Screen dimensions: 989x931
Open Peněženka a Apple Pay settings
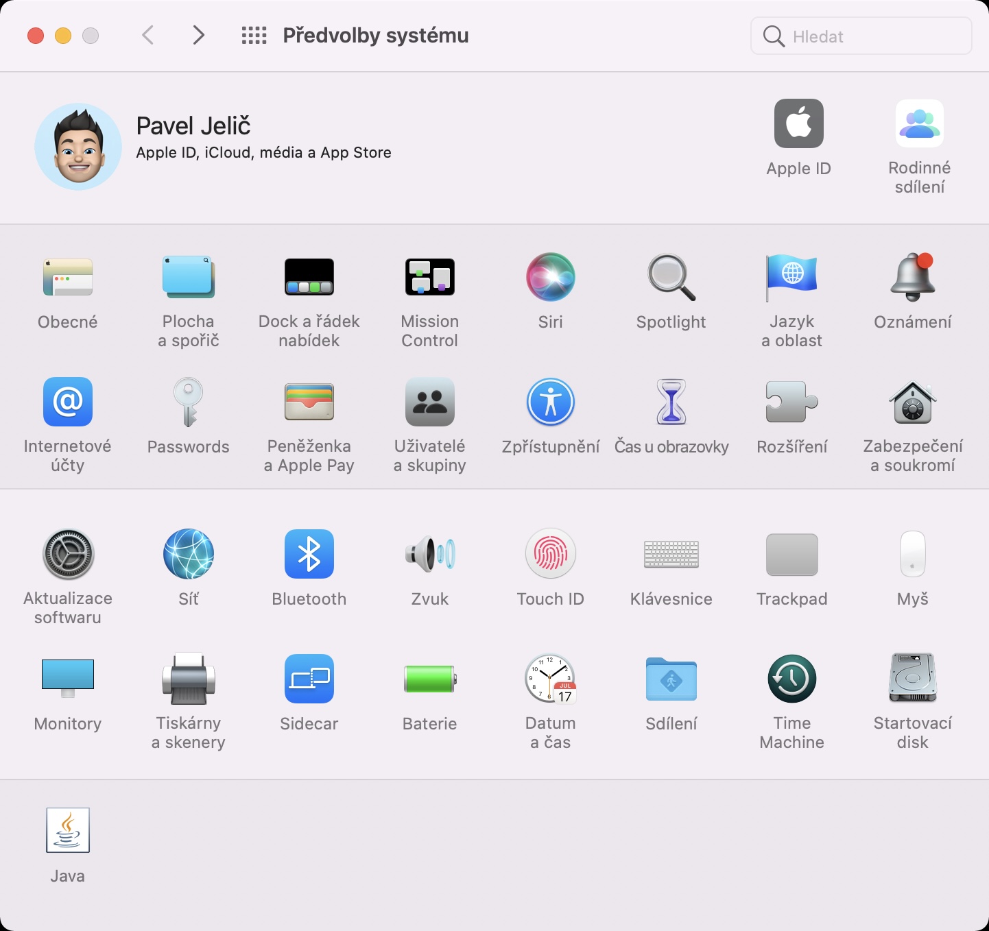[309, 402]
